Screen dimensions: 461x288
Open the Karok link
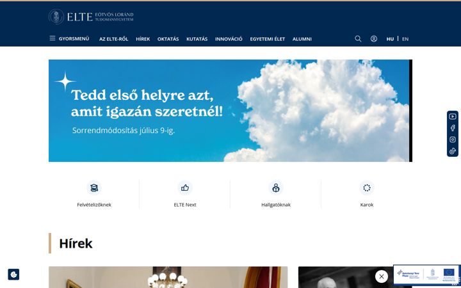tap(367, 205)
